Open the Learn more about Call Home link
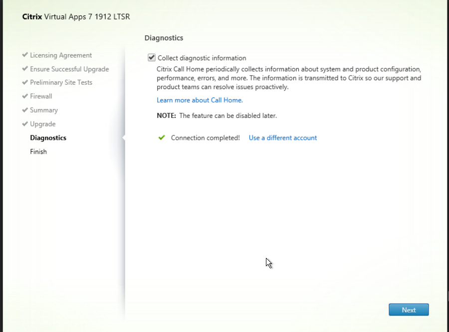The width and height of the screenshot is (449, 332). 200,100
